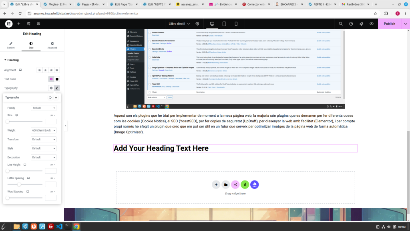
Task: Toggle the Typography edit pencil icon
Action: (x=57, y=88)
